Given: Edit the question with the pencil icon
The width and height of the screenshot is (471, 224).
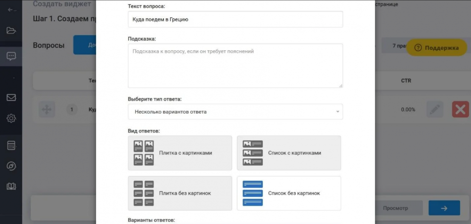Looking at the screenshot, I should click(x=435, y=109).
